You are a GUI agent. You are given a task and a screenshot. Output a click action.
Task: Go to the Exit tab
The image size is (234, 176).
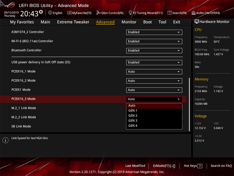point(176,22)
